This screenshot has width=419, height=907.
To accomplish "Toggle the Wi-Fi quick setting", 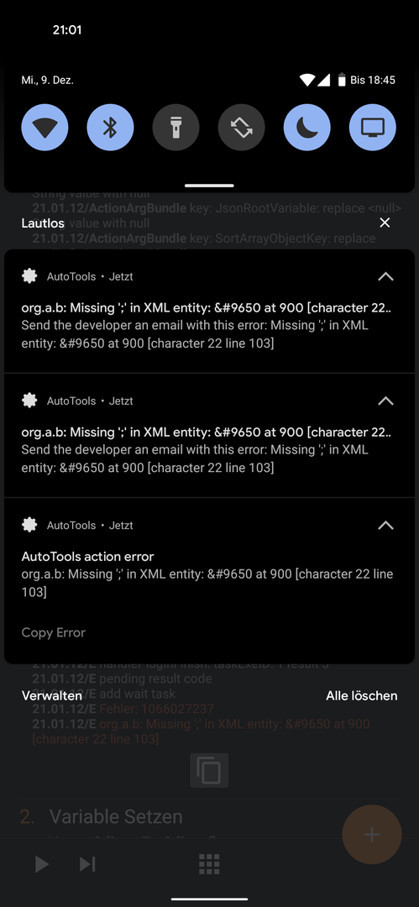I will tap(45, 128).
